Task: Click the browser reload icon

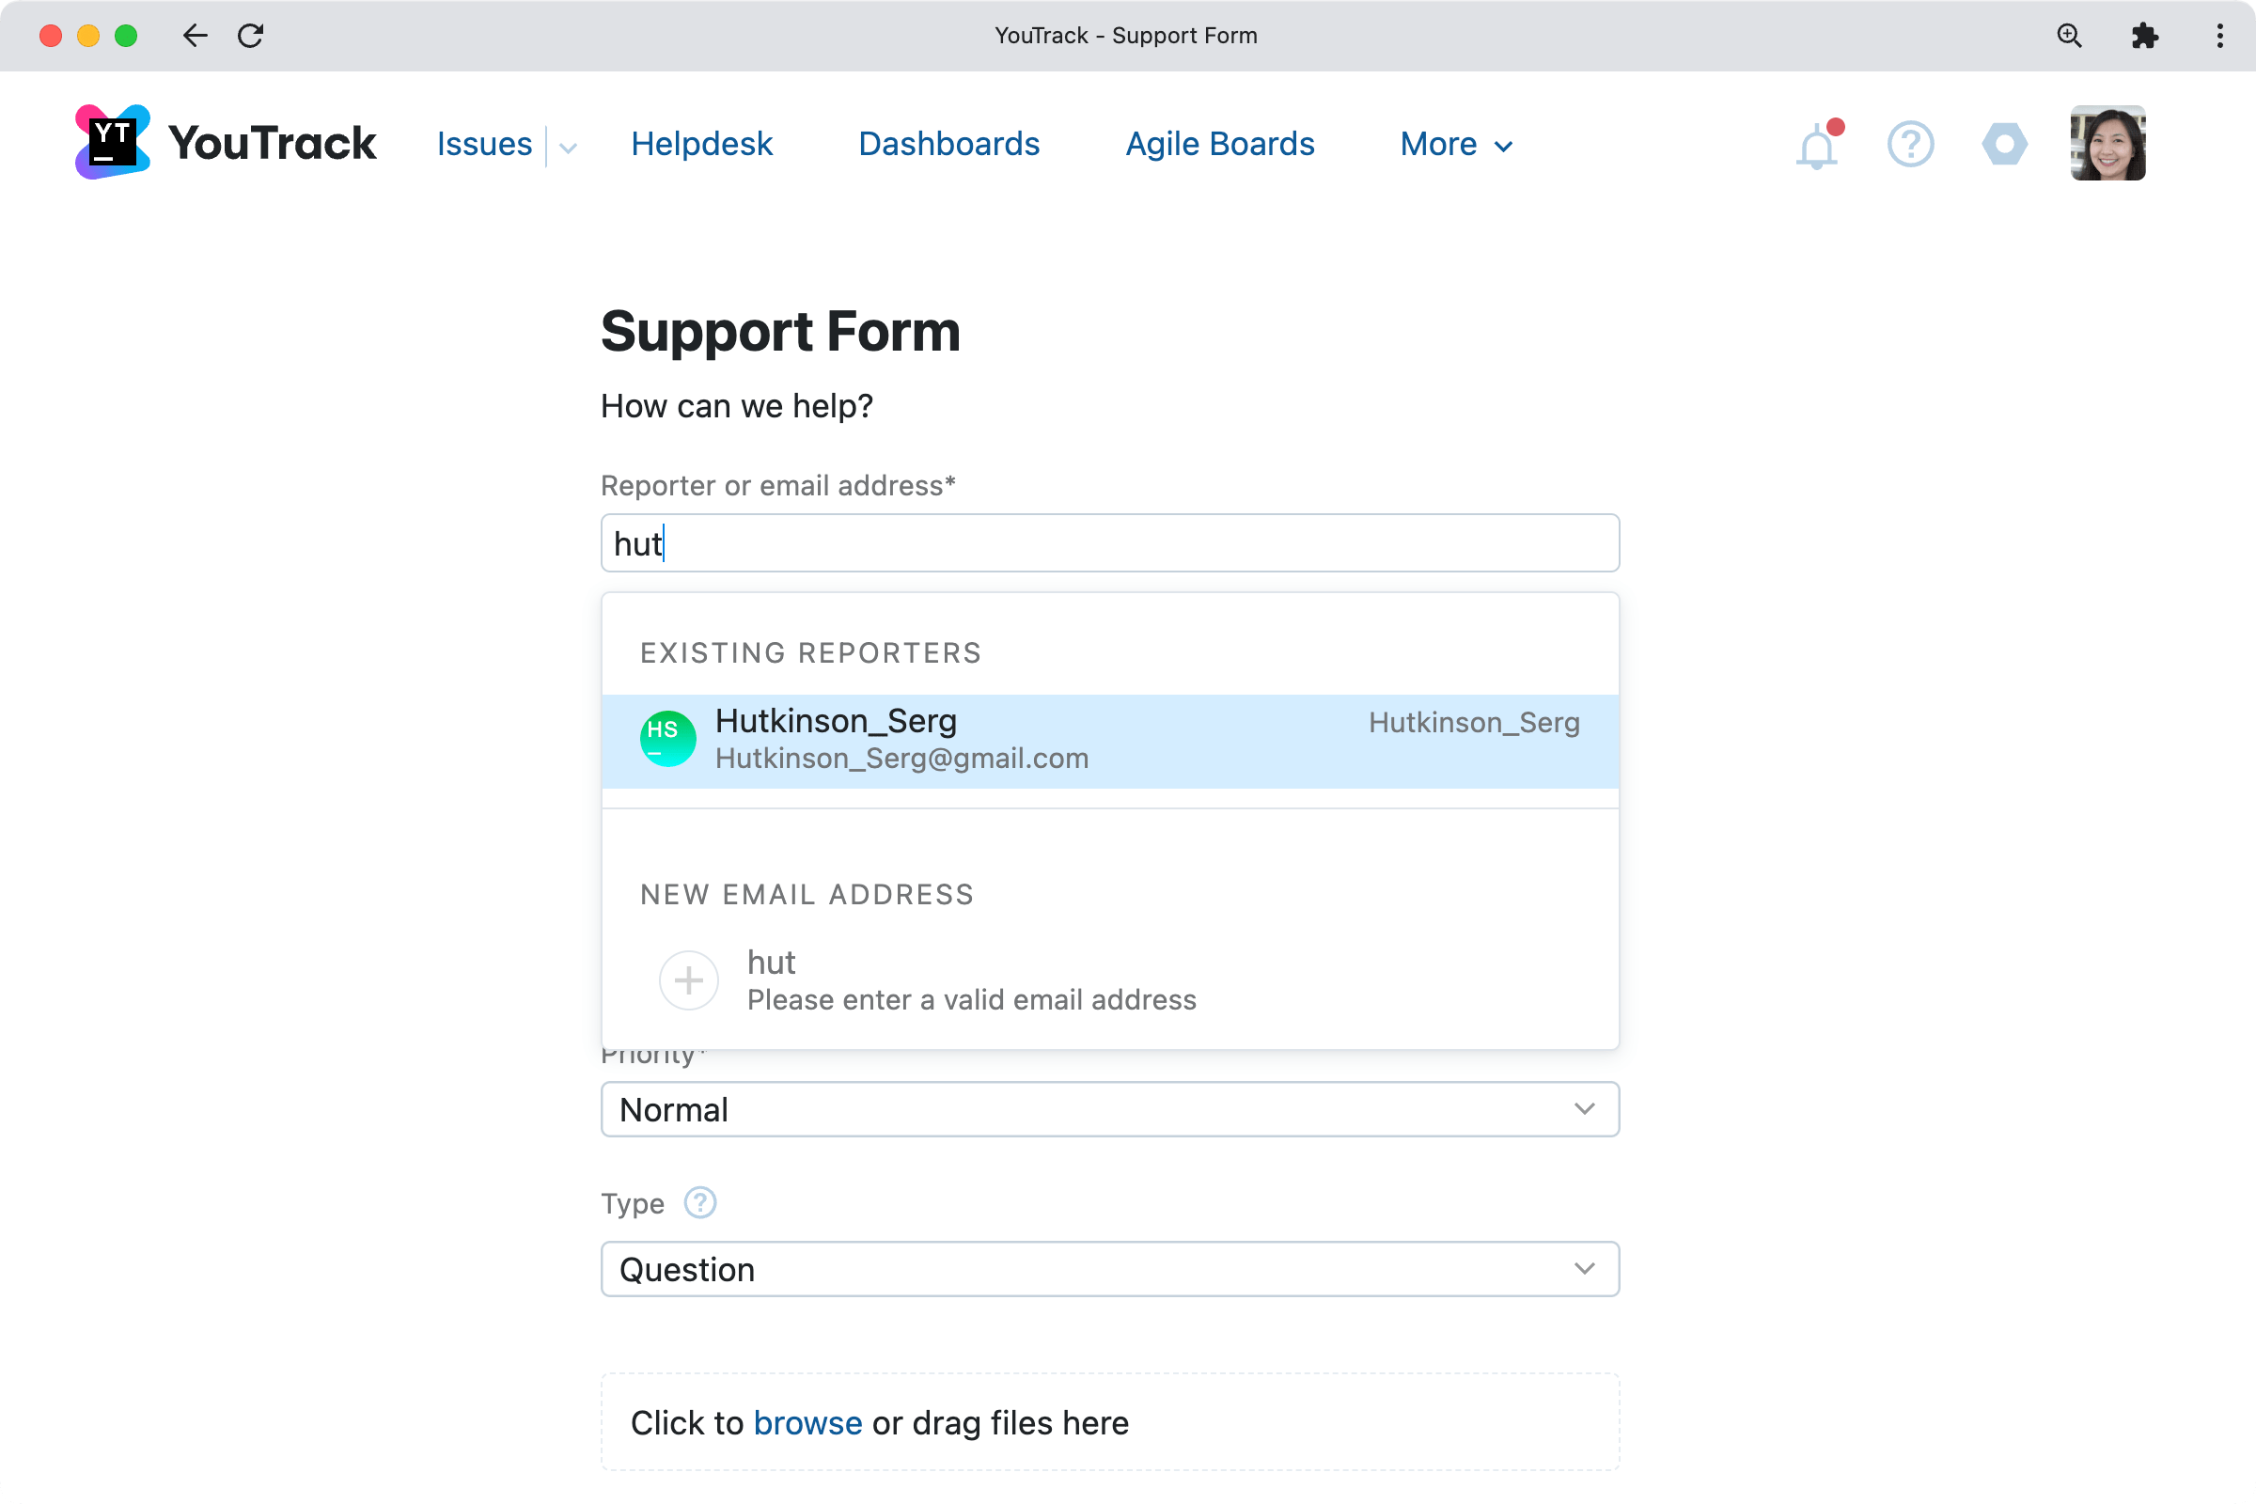Action: click(250, 36)
